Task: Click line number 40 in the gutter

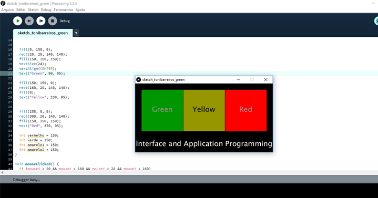Action: [10, 164]
